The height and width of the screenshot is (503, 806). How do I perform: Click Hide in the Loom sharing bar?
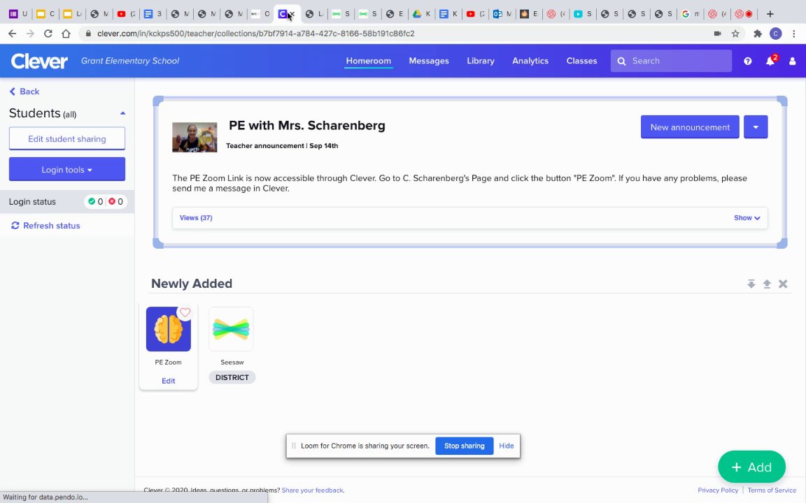(507, 446)
